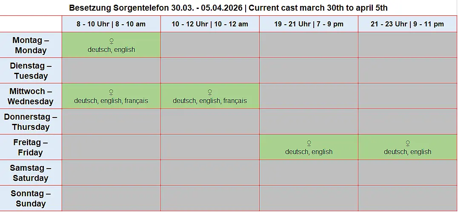Select the "21 - 23 Uhr | 9 - 11 pm" header
The height and width of the screenshot is (212, 458).
pos(407,24)
